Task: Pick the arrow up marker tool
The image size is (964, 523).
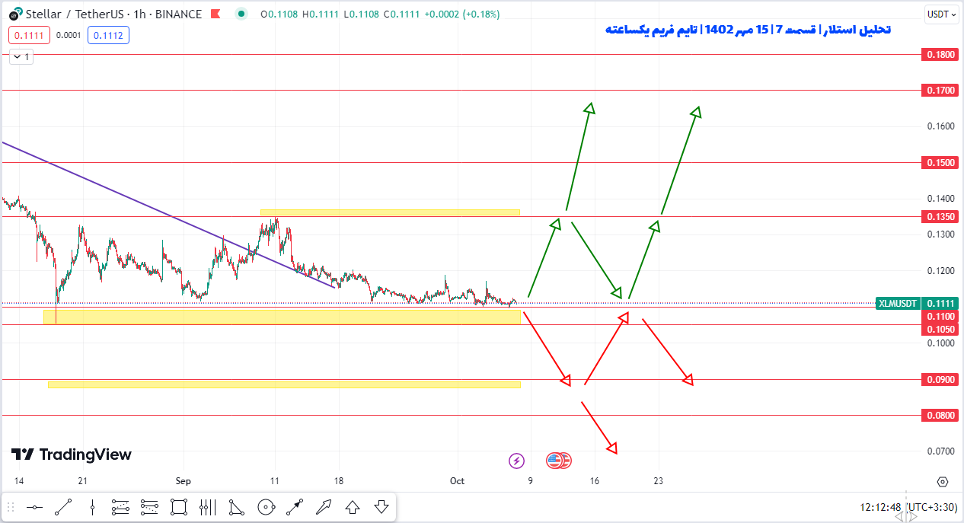Action: click(x=353, y=507)
